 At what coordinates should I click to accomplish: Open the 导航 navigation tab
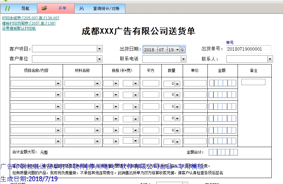tap(19, 8)
